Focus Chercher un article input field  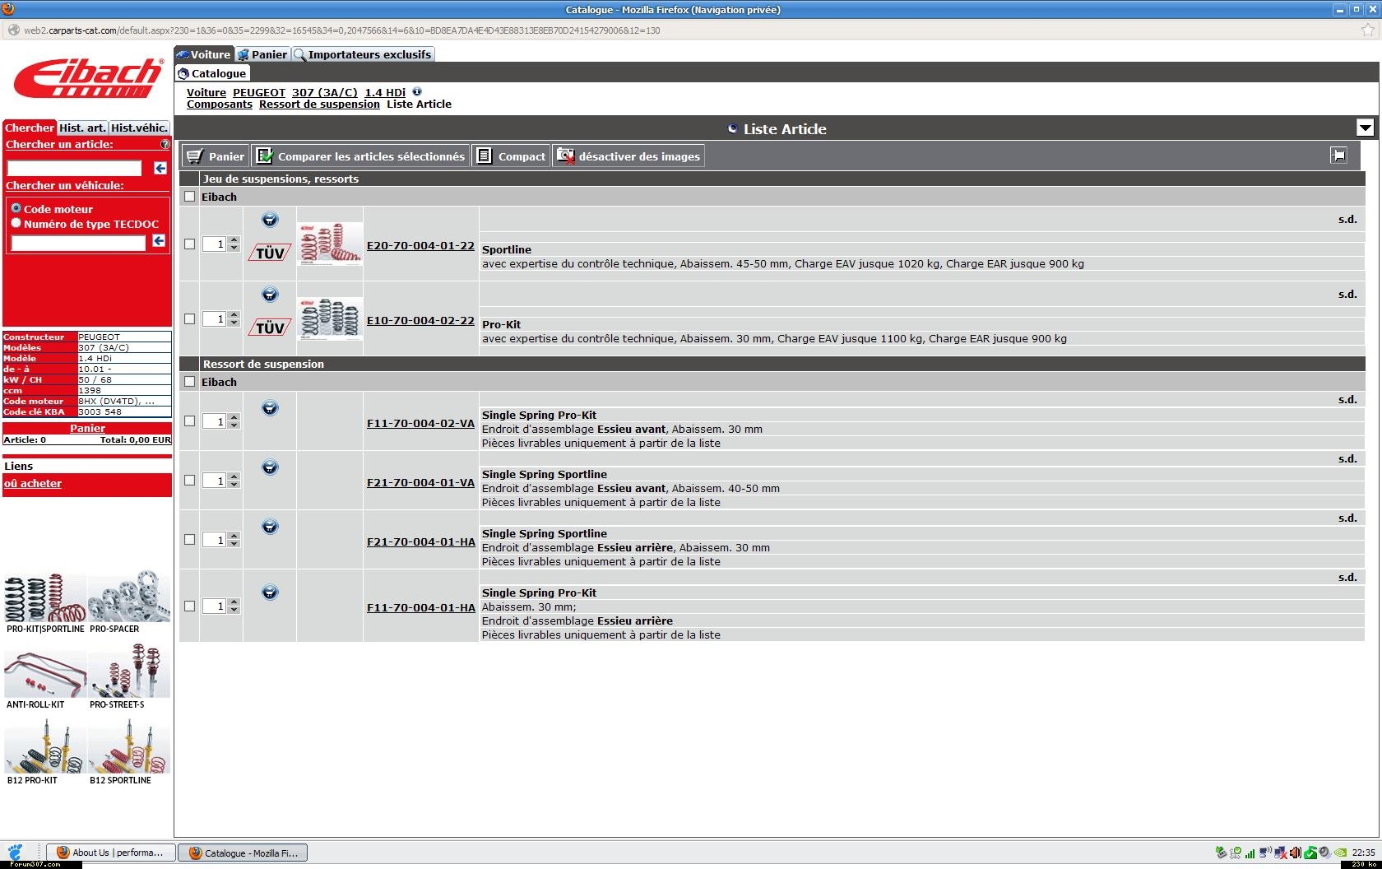click(x=75, y=168)
